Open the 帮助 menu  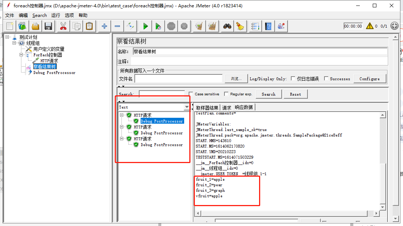point(83,15)
